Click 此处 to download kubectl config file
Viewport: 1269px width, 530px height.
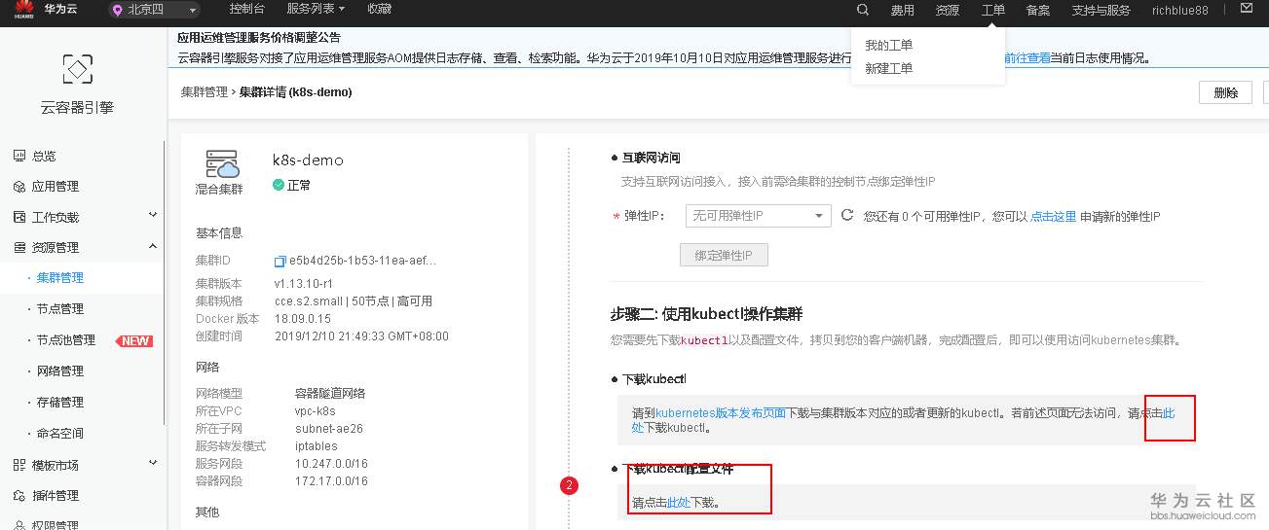tap(679, 503)
